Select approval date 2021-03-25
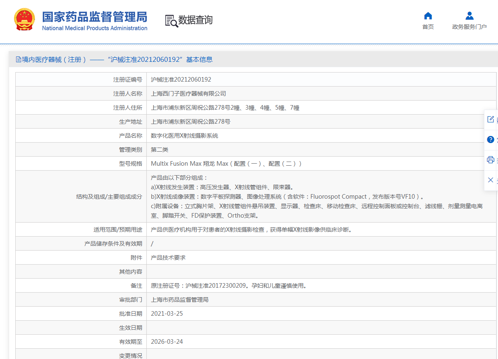 click(x=167, y=314)
